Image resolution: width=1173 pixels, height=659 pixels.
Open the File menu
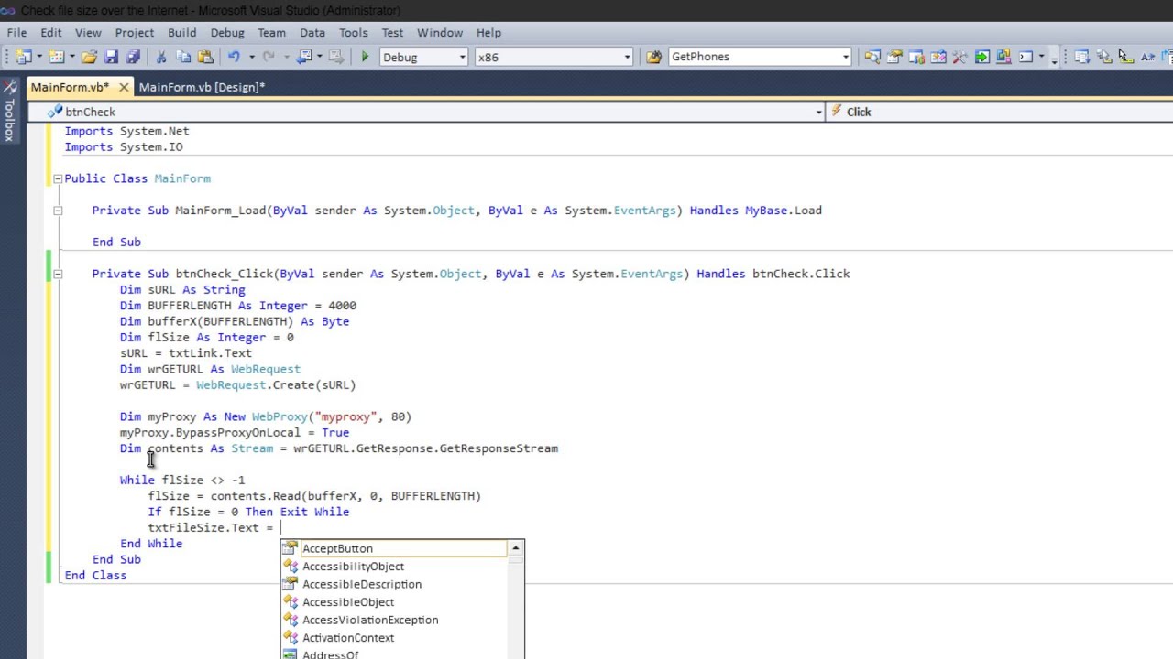pos(16,32)
